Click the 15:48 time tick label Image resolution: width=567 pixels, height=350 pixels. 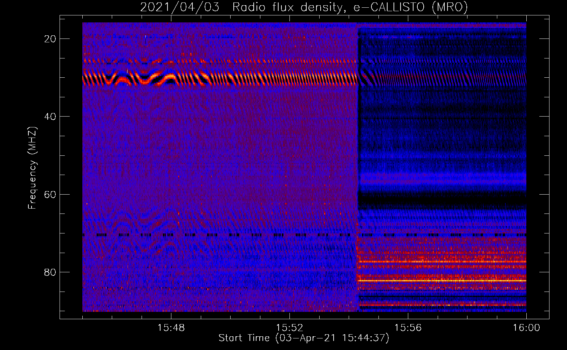tap(171, 328)
